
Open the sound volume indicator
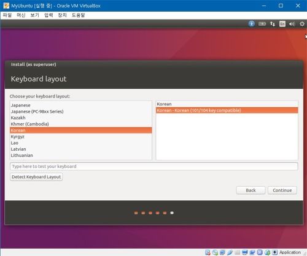292,24
